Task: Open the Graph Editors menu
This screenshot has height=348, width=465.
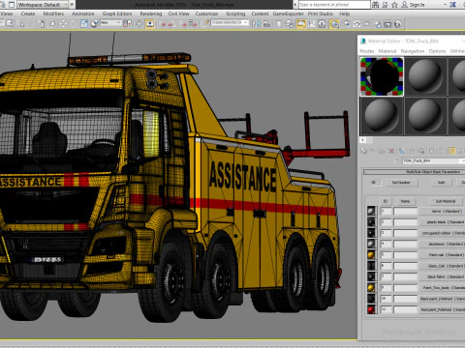Action: pyautogui.click(x=117, y=14)
